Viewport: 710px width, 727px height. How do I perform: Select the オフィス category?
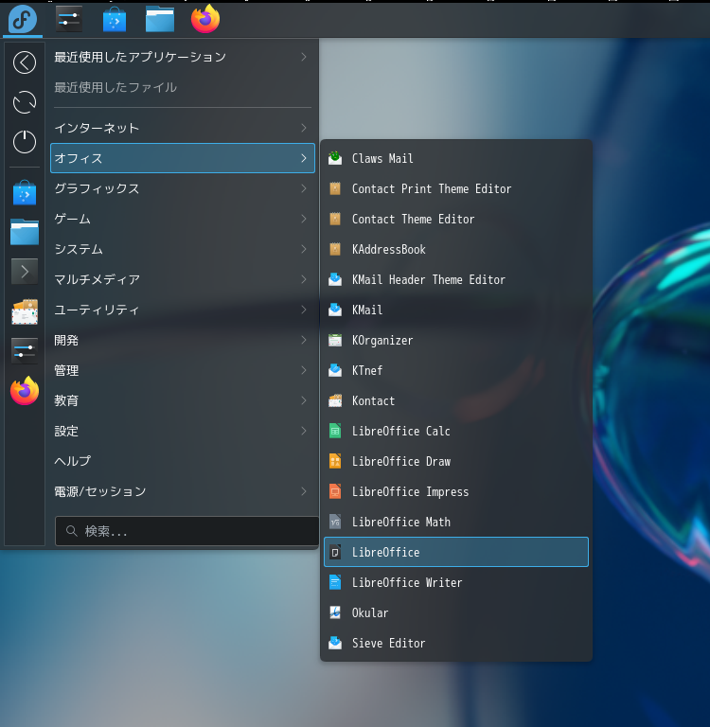[183, 158]
